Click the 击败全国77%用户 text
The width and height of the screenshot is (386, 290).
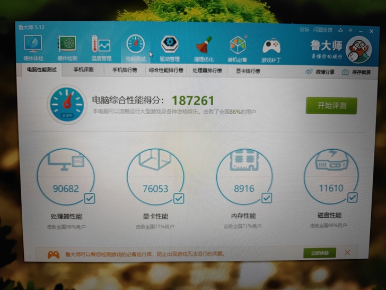[155, 226]
